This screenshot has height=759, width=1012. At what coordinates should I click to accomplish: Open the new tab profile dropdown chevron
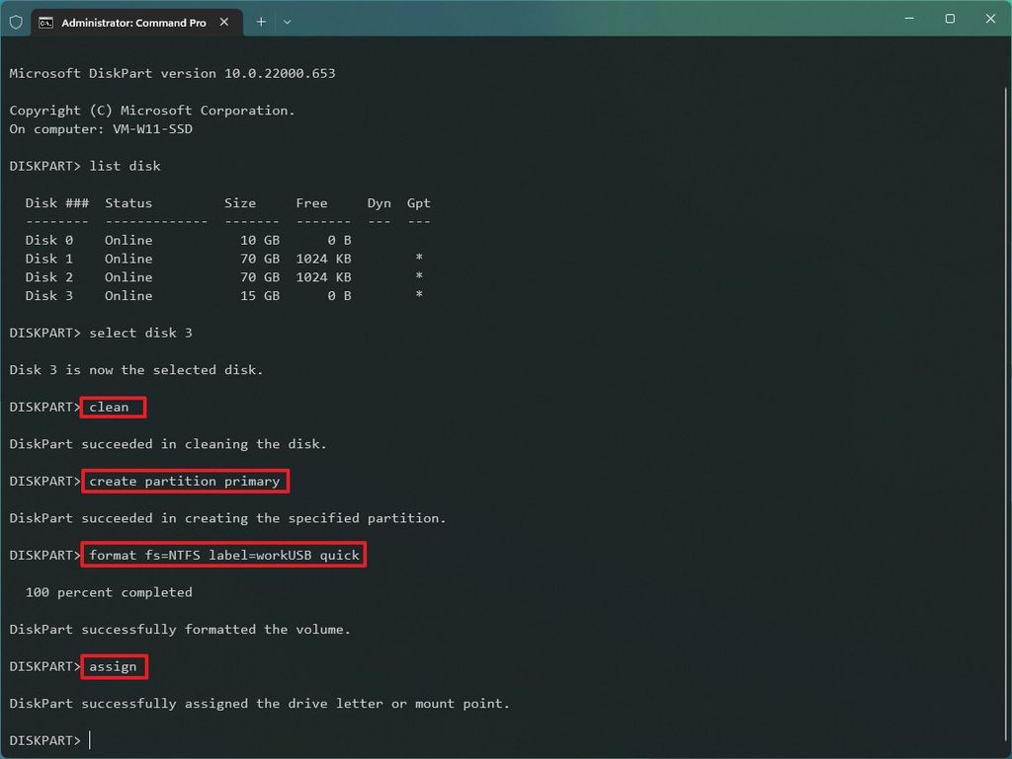point(287,22)
